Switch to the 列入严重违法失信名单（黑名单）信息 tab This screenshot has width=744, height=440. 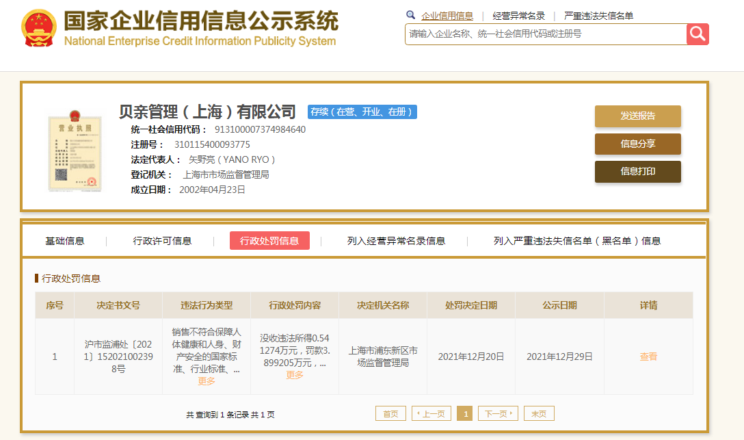[x=577, y=241]
